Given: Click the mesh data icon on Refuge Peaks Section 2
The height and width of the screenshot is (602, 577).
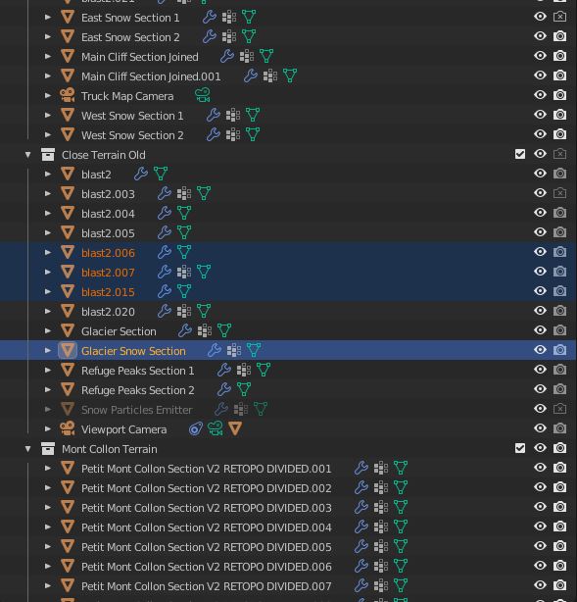Looking at the screenshot, I should coord(244,389).
